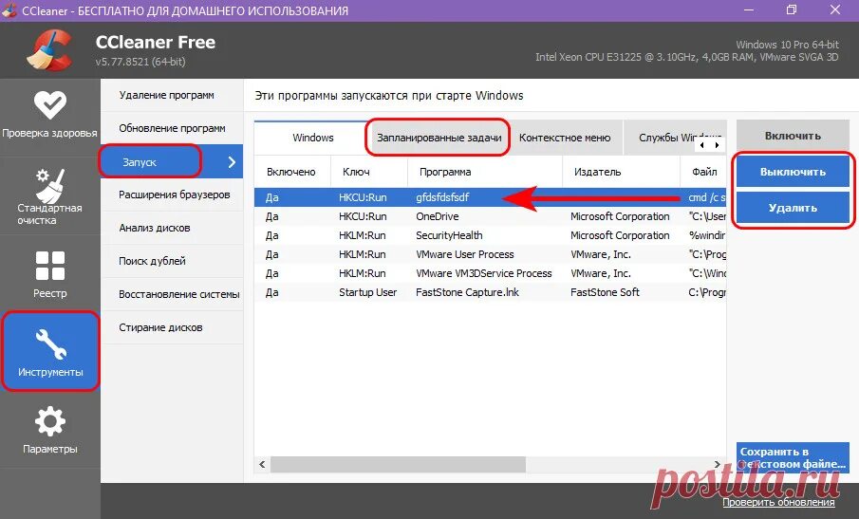Open Standard Cleaning (Стандартная очистка) section

(50, 196)
